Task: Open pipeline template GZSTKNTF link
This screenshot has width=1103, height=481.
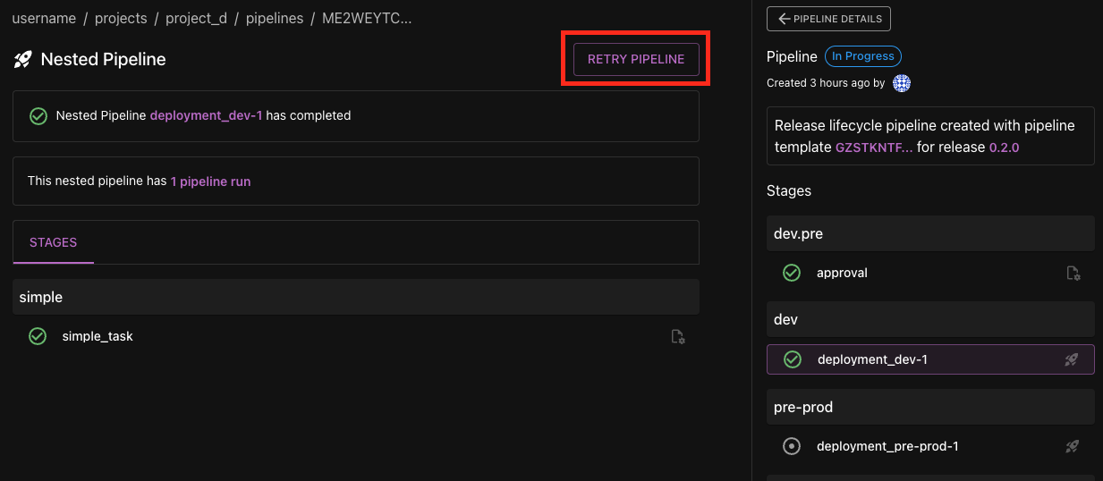Action: (874, 148)
